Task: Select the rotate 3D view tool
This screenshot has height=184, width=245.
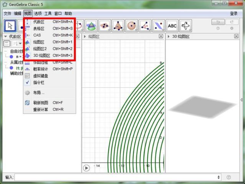Action: (x=186, y=26)
